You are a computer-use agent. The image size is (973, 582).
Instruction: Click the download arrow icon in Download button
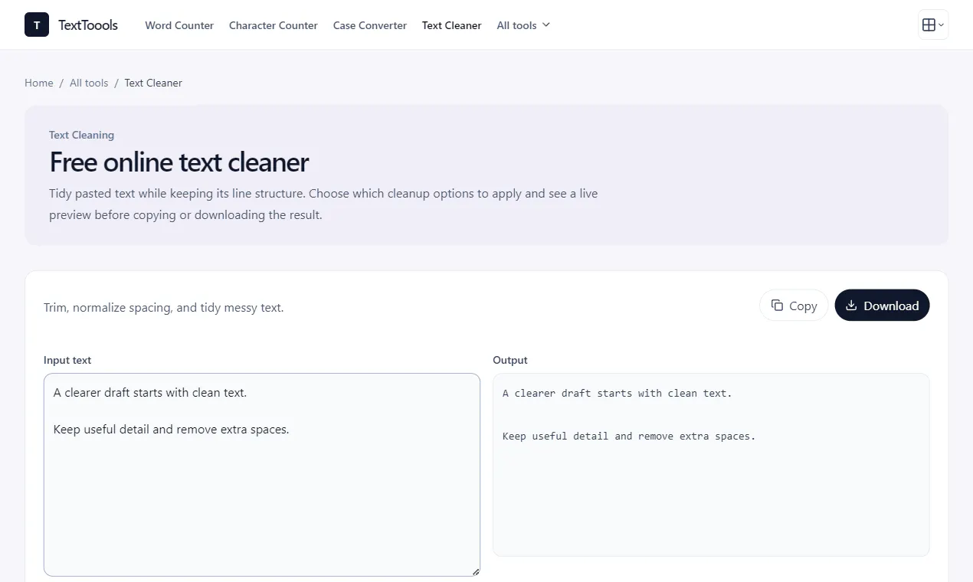851,305
